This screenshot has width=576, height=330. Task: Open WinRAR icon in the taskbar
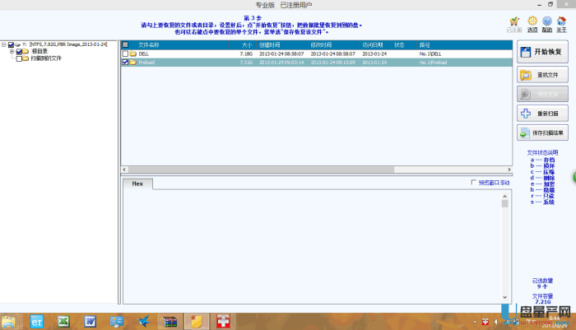(170, 320)
